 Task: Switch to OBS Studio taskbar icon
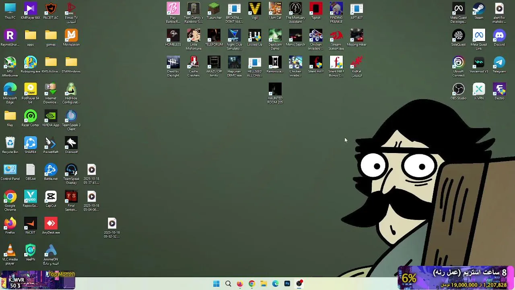click(x=299, y=284)
